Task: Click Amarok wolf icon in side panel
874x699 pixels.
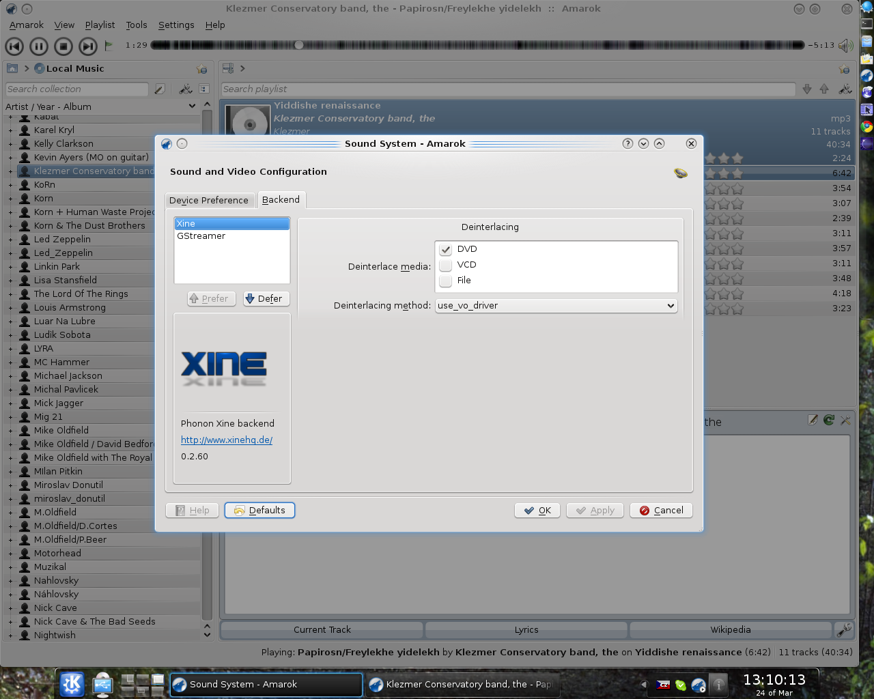Action: [866, 75]
